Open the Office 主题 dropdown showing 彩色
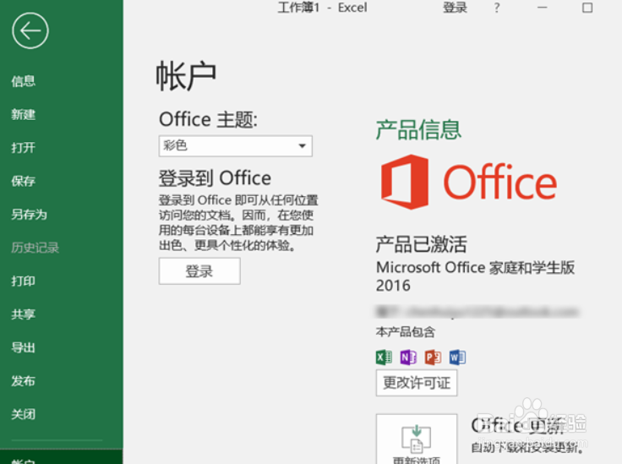Viewport: 622px width, 464px height. (x=236, y=146)
